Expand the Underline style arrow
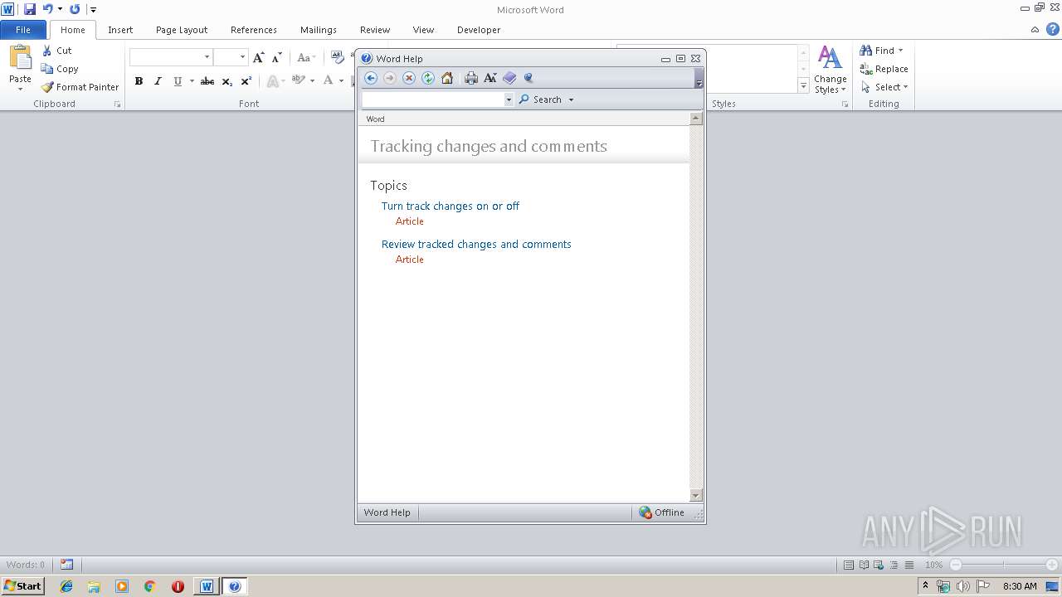1062x597 pixels. 192,81
